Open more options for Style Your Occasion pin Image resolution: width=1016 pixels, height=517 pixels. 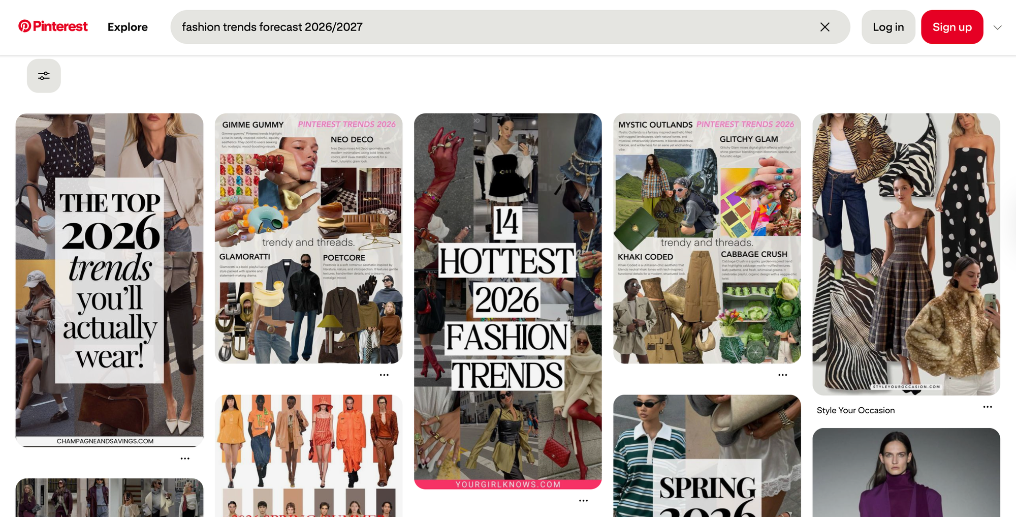tap(987, 407)
